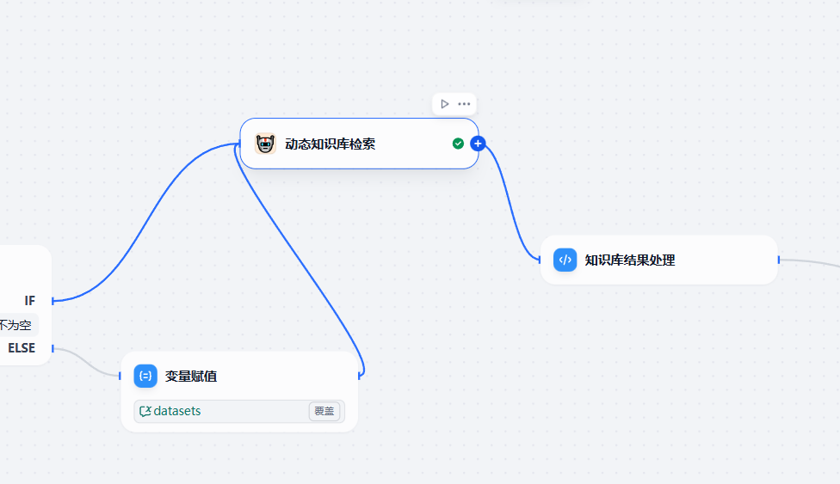Click the IF branch output handle
Screen dimensions: 840x484
click(x=52, y=300)
